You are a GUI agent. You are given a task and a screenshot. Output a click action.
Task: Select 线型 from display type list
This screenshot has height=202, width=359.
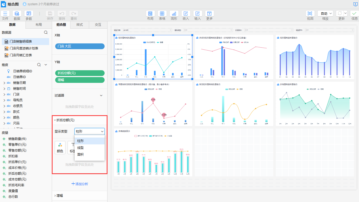pyautogui.click(x=80, y=148)
